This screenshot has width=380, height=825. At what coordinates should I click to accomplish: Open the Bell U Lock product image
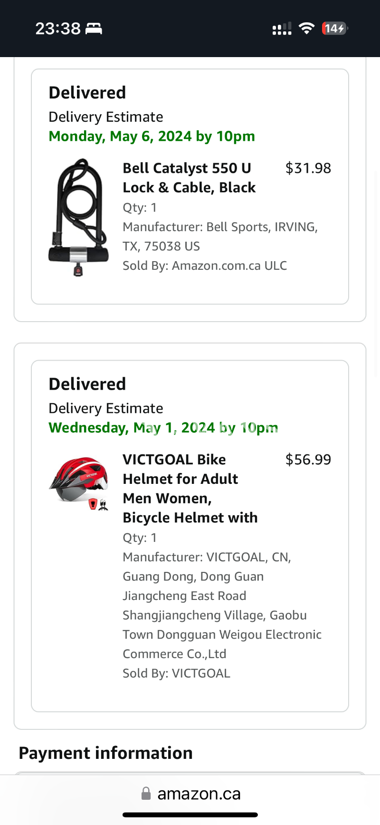pos(78,217)
